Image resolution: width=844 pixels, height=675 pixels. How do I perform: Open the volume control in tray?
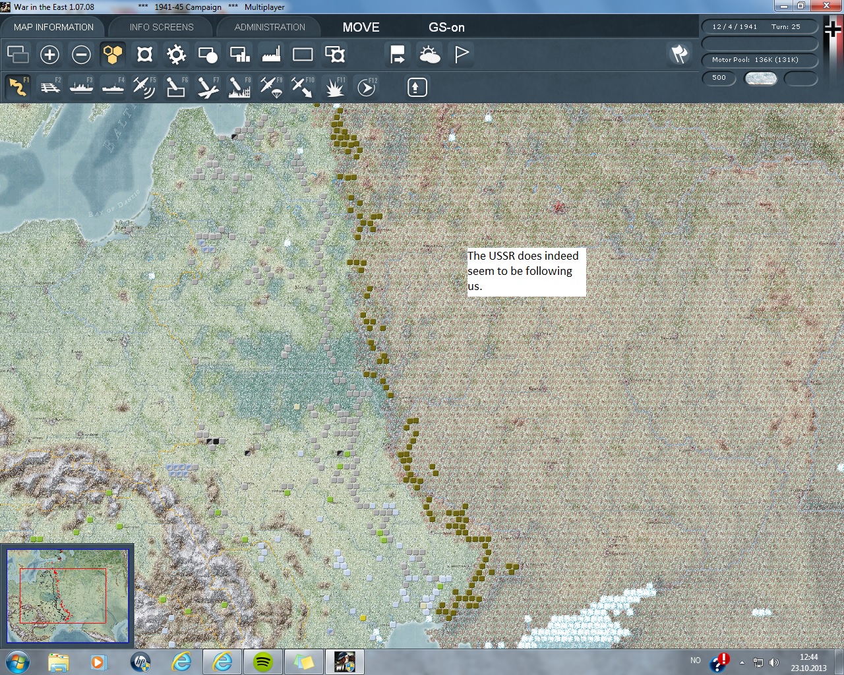pos(773,662)
